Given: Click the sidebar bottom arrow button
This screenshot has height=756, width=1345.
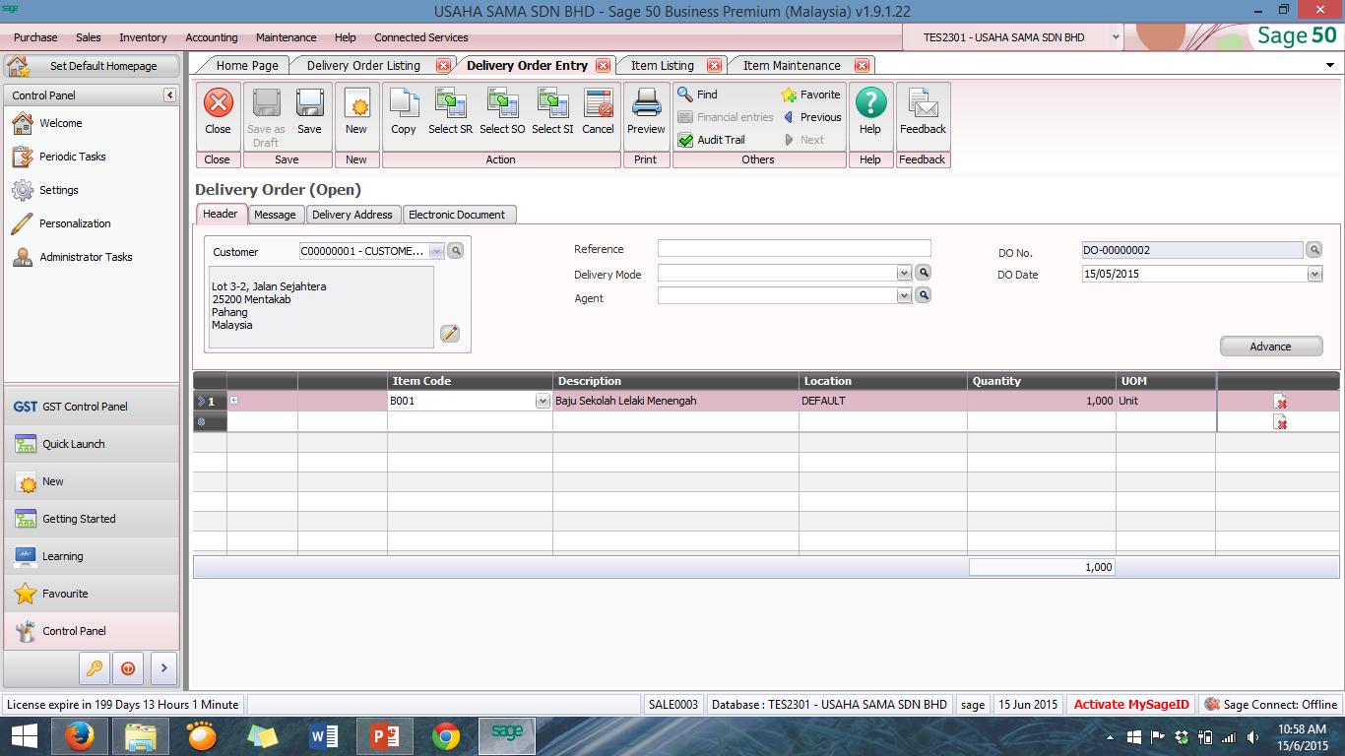Looking at the screenshot, I should coord(163,667).
